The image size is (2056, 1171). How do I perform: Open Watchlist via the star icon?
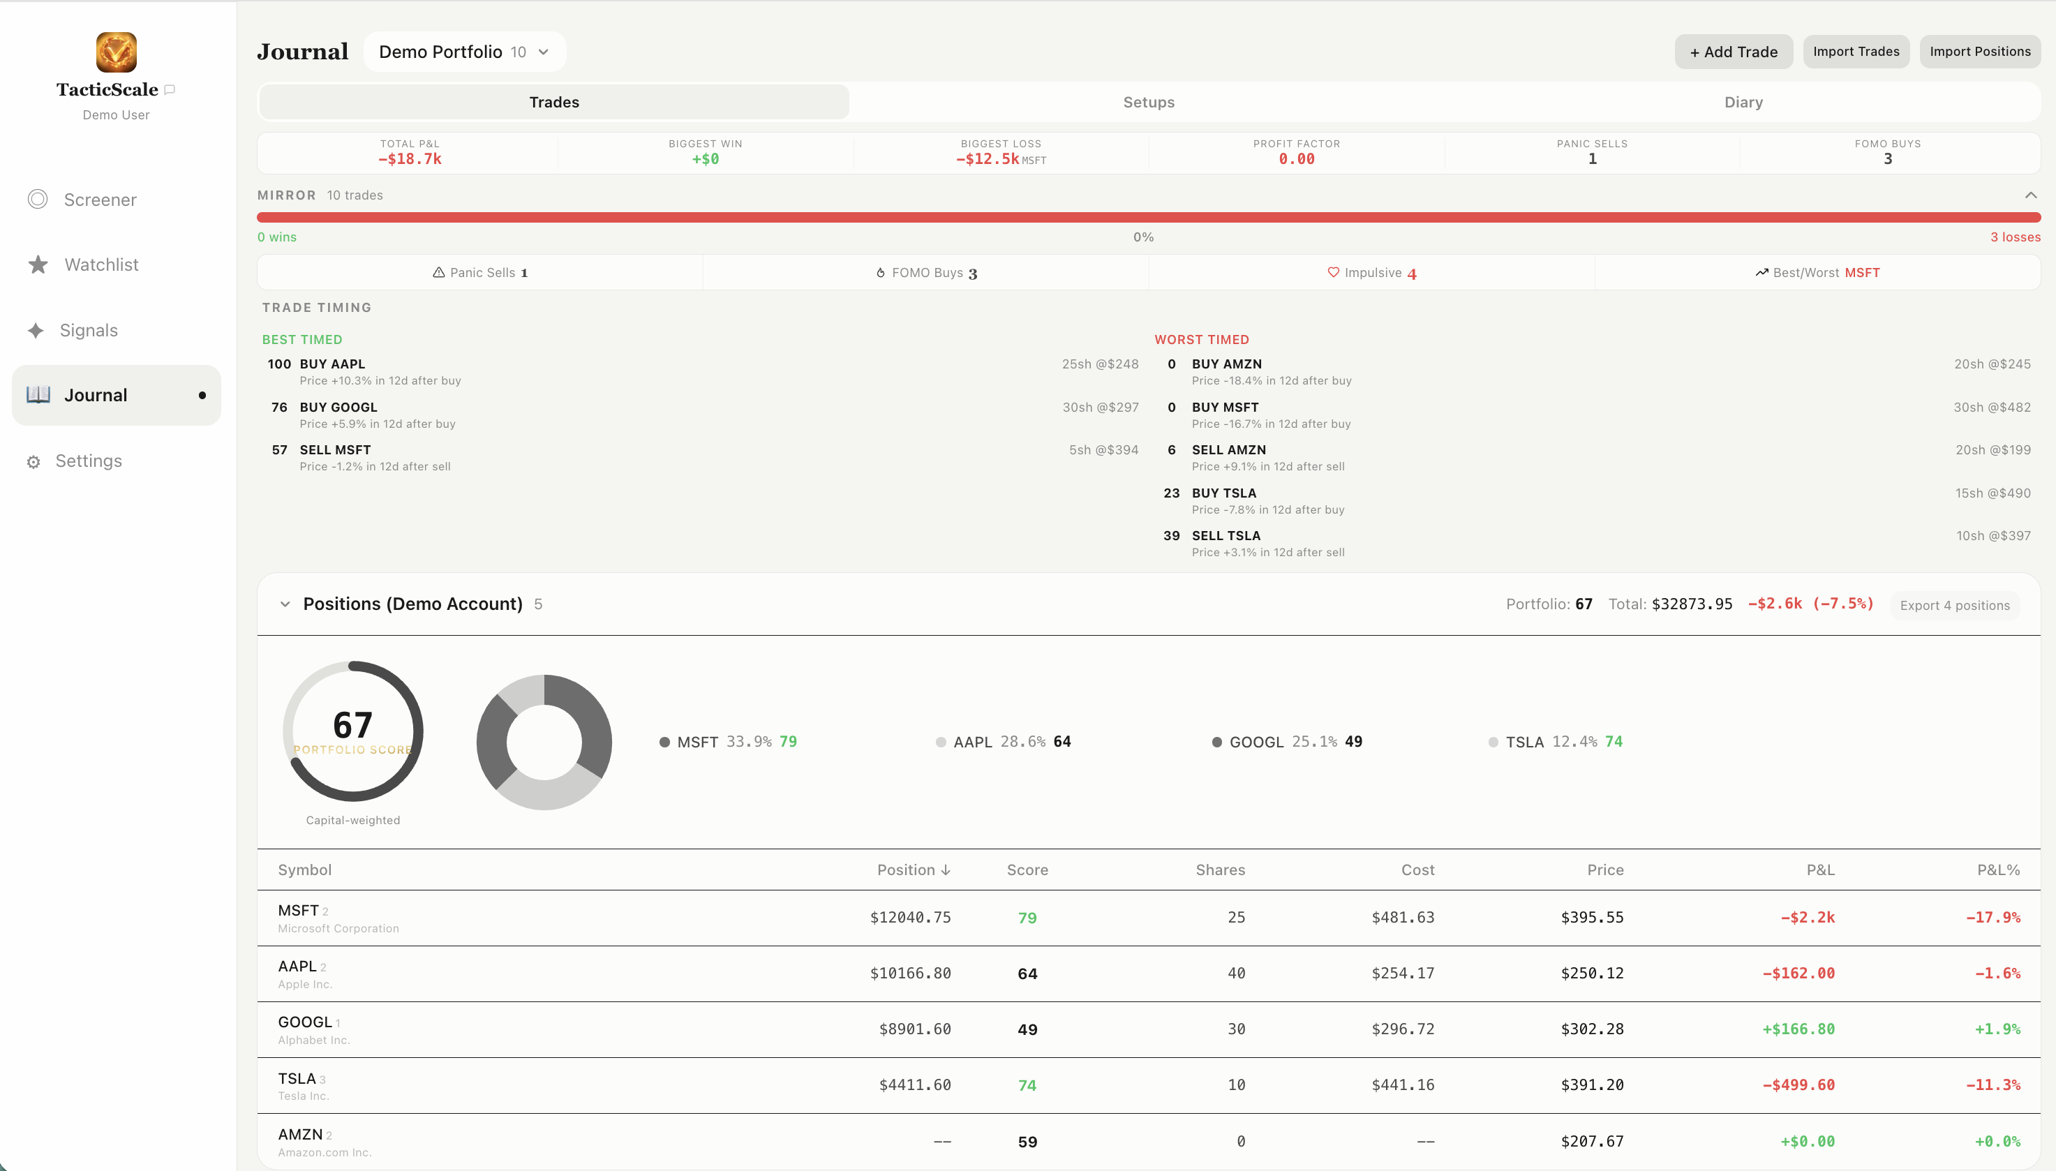tap(38, 264)
